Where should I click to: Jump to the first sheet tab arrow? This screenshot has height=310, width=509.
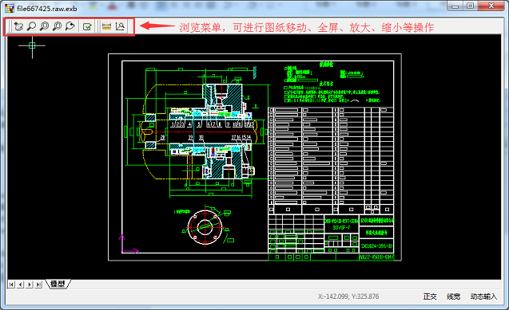(11, 284)
